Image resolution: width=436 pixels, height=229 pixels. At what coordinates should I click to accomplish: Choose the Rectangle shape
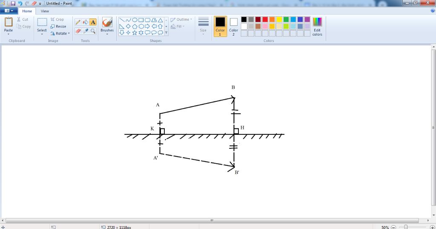pyautogui.click(x=141, y=20)
